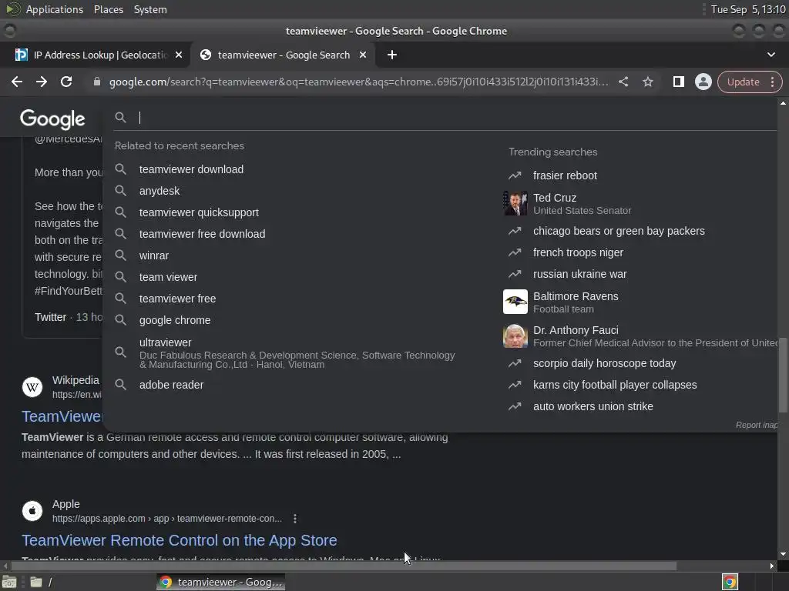Choose trending search french troops niger
The width and height of the screenshot is (789, 591).
(578, 252)
